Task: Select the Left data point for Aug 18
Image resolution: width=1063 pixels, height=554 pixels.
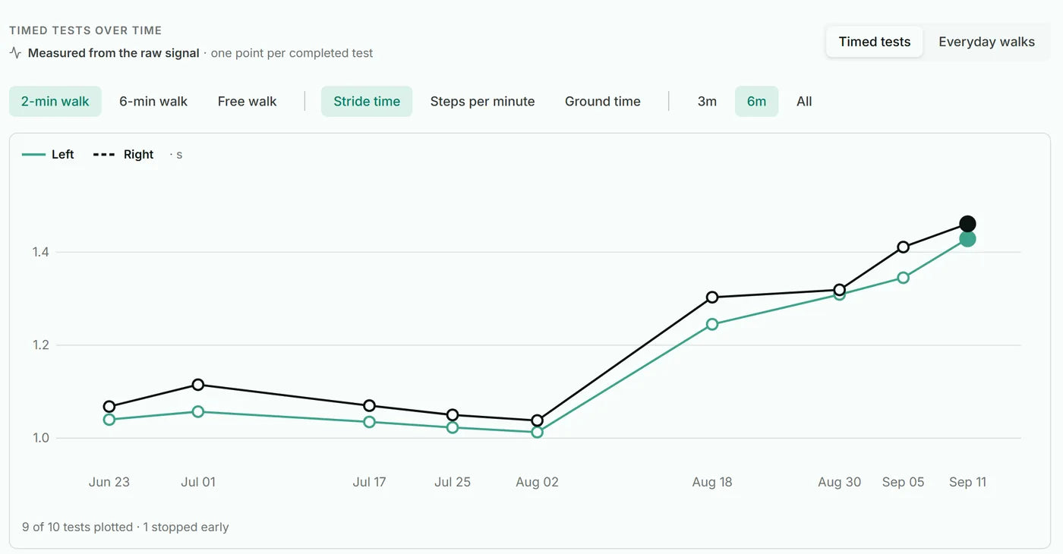Action: pyautogui.click(x=712, y=324)
